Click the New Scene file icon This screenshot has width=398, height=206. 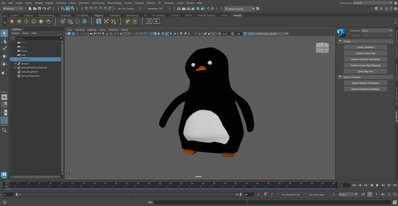(30, 8)
